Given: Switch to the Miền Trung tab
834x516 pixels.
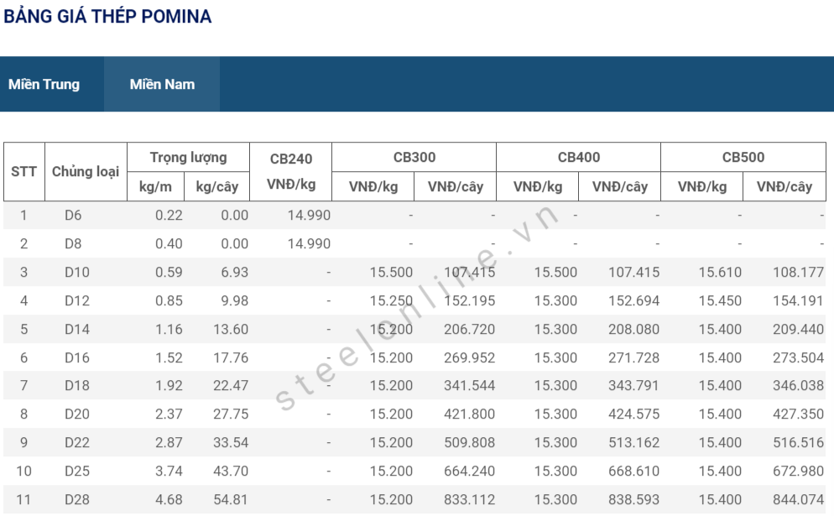Looking at the screenshot, I should (x=44, y=84).
